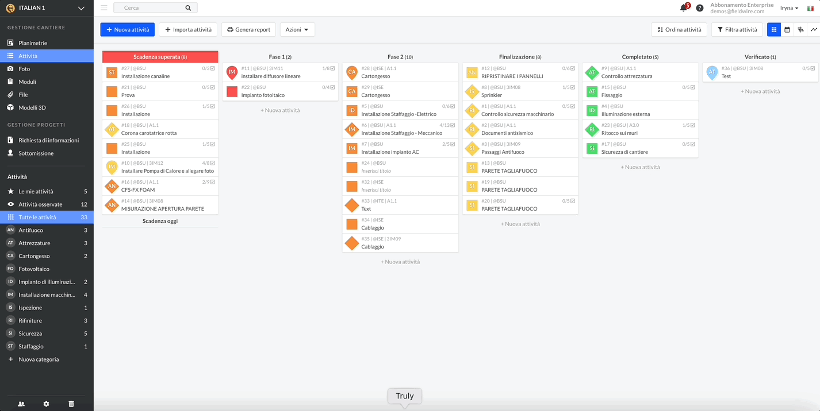The width and height of the screenshot is (820, 411).
Task: Go to Planimetrie in sidebar
Action: pyautogui.click(x=33, y=43)
